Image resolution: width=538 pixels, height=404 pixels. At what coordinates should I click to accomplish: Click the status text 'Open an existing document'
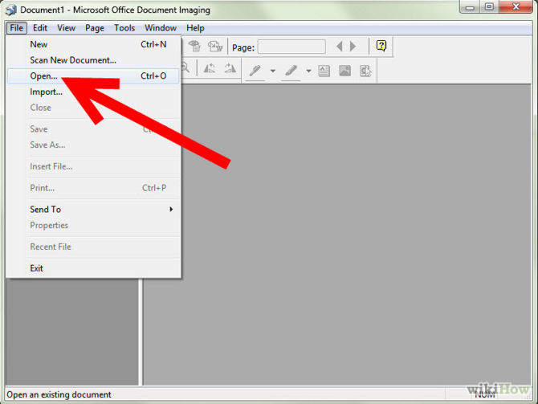(59, 394)
